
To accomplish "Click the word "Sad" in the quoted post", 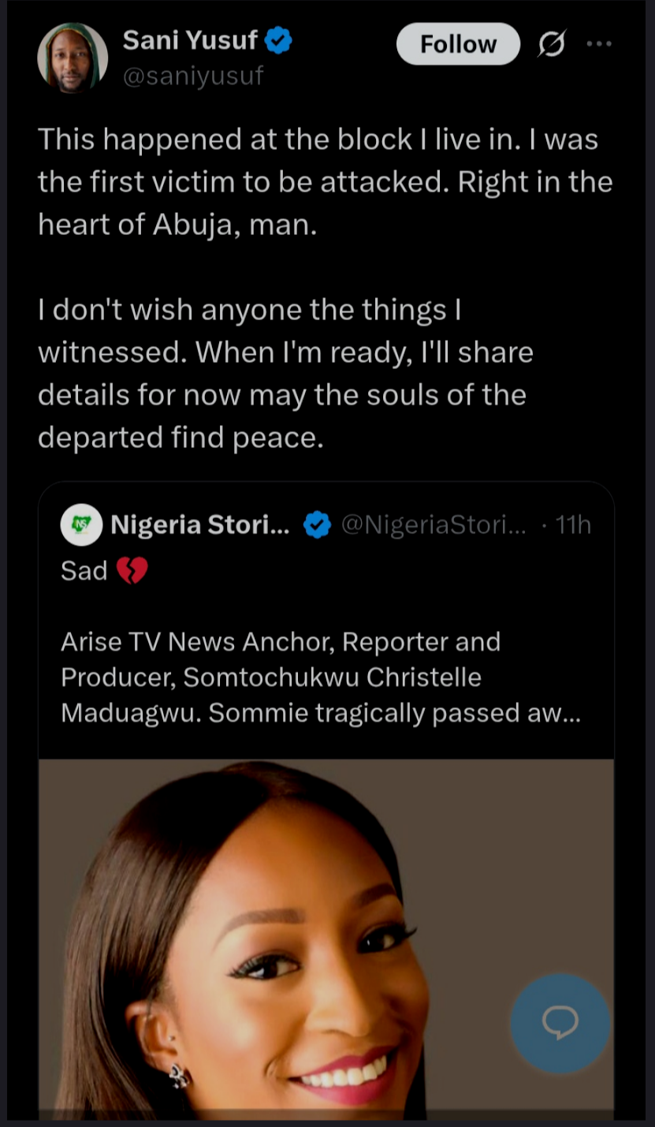I will 84,570.
